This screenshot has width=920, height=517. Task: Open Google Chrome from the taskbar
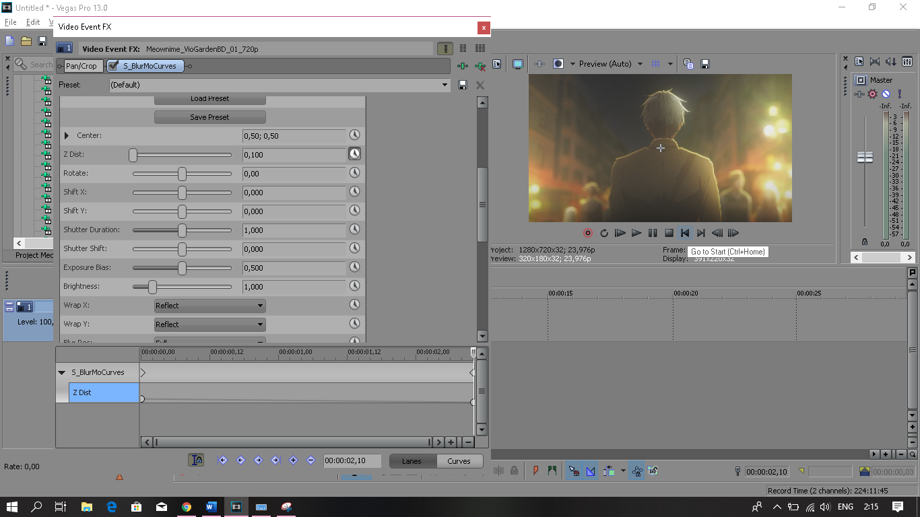187,507
